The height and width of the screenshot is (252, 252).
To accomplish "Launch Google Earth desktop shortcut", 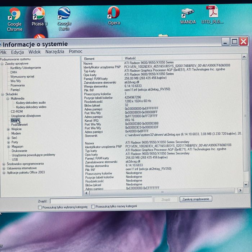I will pyautogui.click(x=64, y=19).
